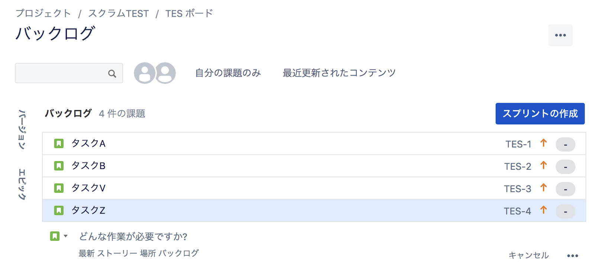The image size is (595, 272).
Task: Click スプリントの作成 button
Action: (x=540, y=113)
